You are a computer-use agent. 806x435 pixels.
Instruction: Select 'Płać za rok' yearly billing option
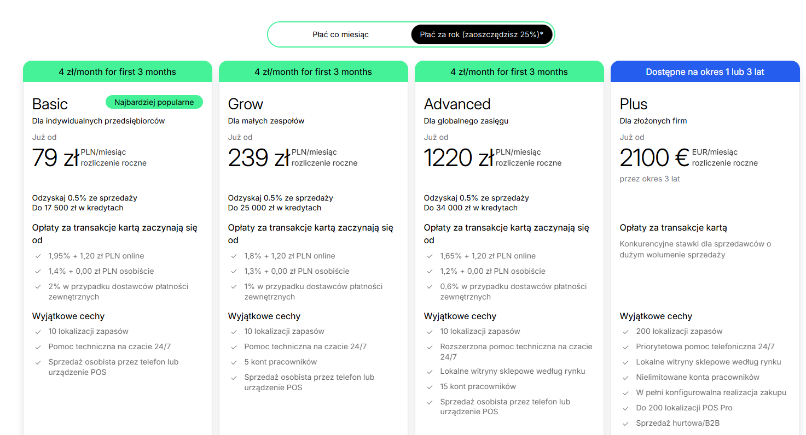482,34
